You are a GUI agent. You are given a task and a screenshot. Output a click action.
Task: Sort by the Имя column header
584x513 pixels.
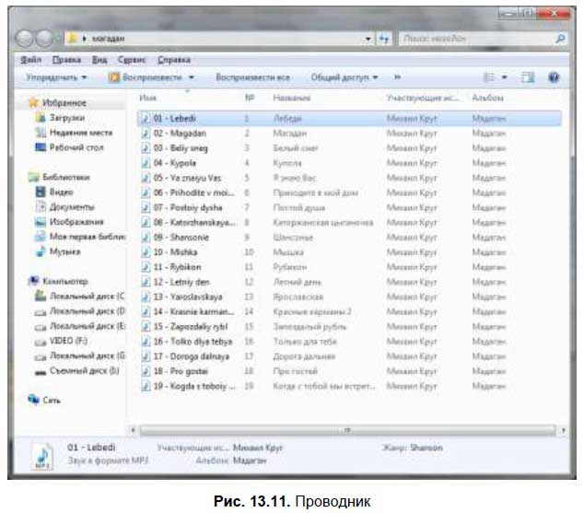point(148,98)
